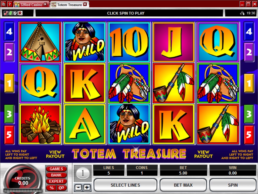Close the 32Red Casino tab

tap(45, 5)
